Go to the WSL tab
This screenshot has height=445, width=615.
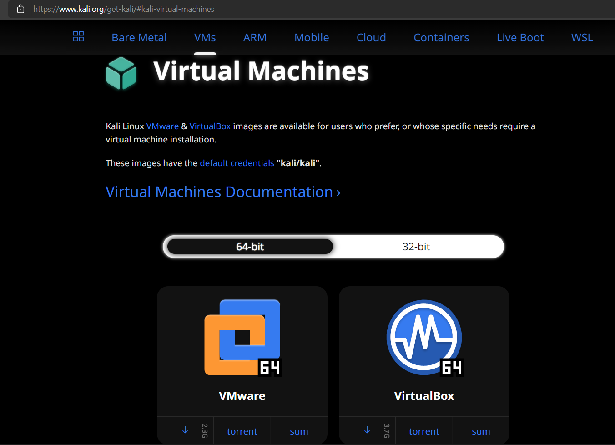point(582,38)
